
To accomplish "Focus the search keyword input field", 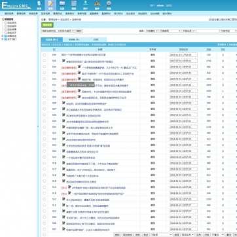I will [x=208, y=31].
